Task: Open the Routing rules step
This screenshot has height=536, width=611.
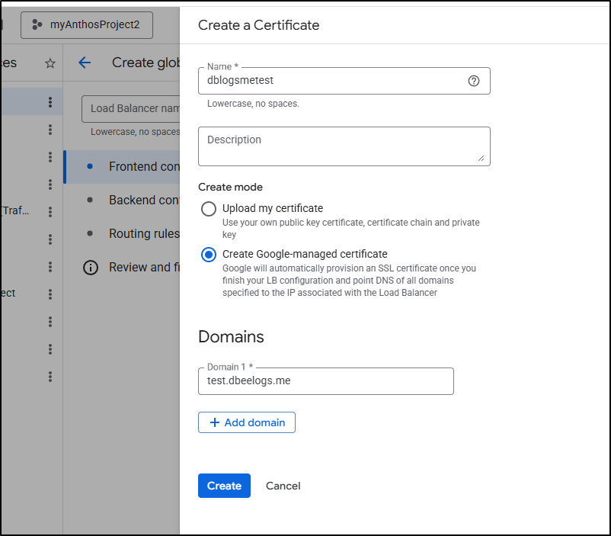Action: pyautogui.click(x=143, y=233)
